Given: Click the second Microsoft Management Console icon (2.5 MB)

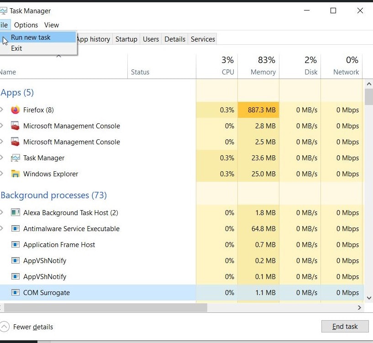Looking at the screenshot, I should 15,142.
